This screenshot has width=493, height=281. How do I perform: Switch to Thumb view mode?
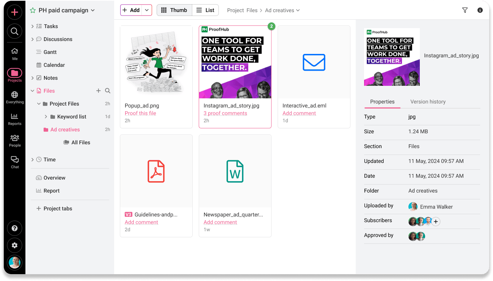(x=174, y=10)
